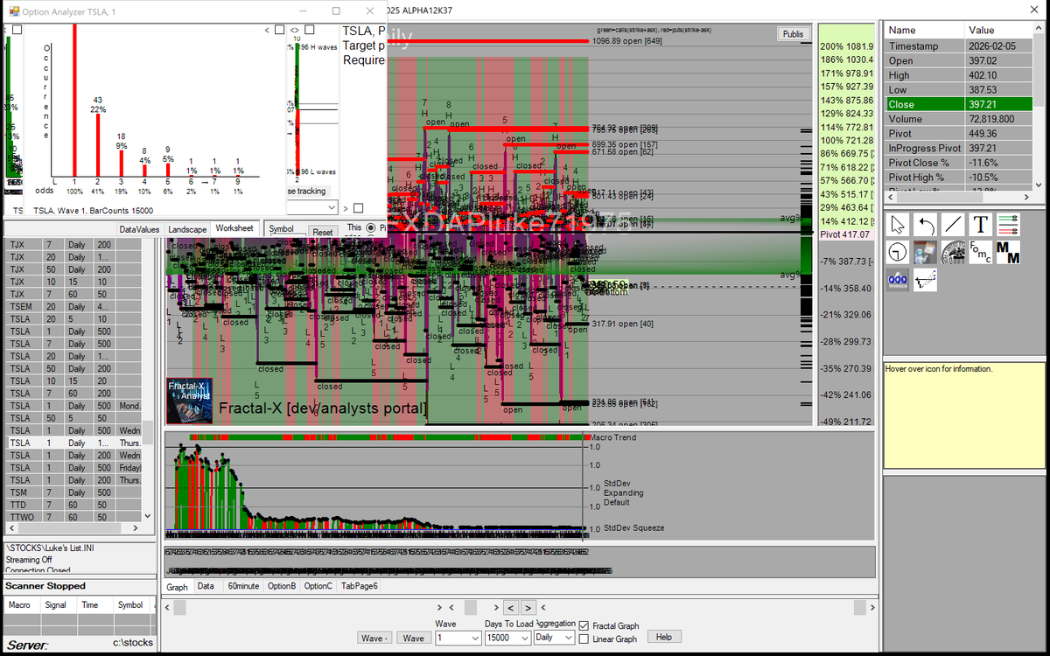Switch to the Landscape tab
This screenshot has height=656, width=1050.
click(187, 229)
